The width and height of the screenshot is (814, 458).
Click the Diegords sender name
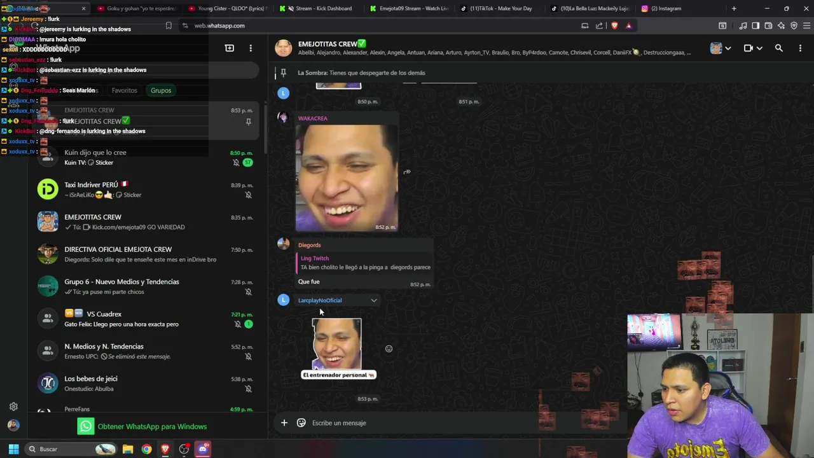point(310,245)
